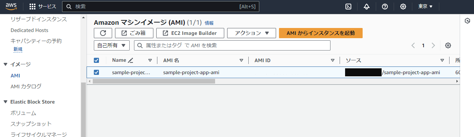The height and width of the screenshot is (137, 474).
Task: Open the サービス grid menu
Action: click(x=43, y=7)
